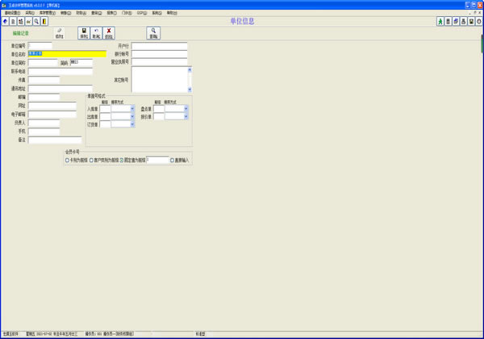The height and width of the screenshot is (339, 484).
Task: Click the 取消 (Cancel) undo icon
Action: point(96,32)
